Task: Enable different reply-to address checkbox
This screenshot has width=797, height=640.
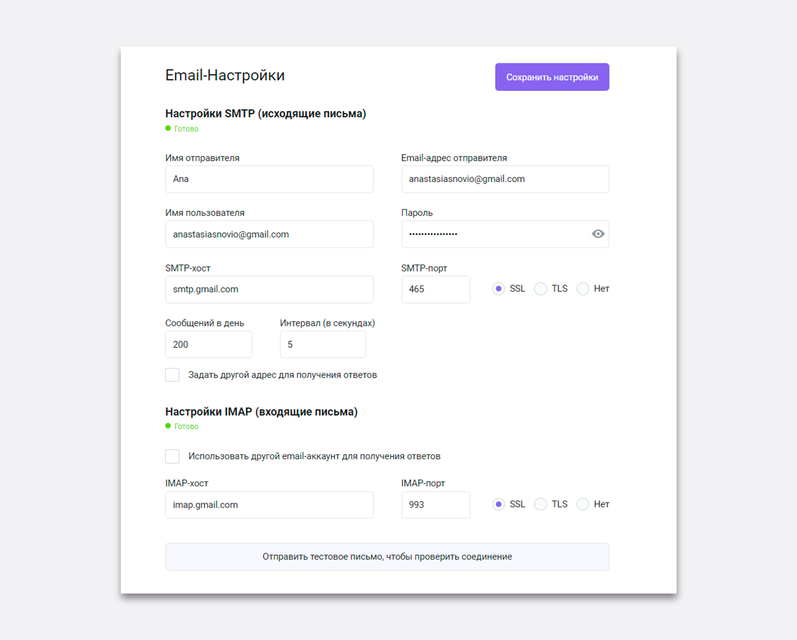Action: tap(172, 375)
